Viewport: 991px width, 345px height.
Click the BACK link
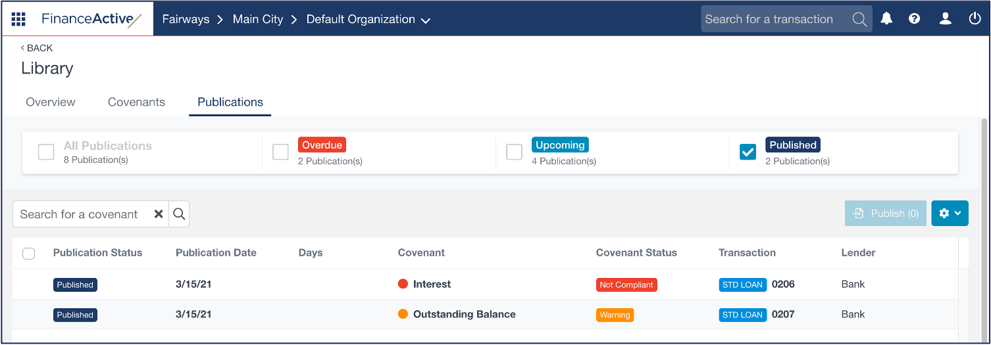click(37, 48)
